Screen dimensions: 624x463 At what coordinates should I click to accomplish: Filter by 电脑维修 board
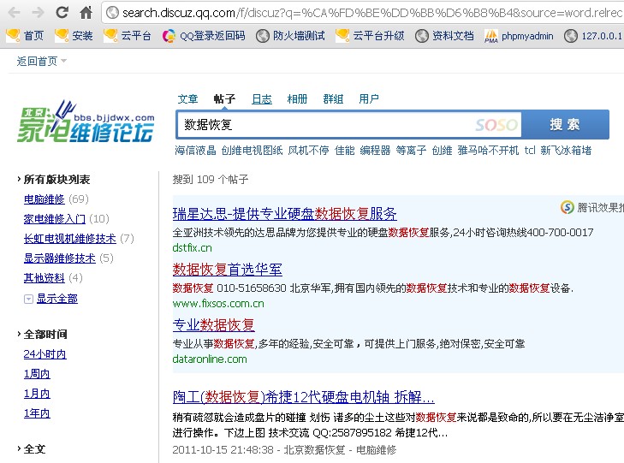pyautogui.click(x=45, y=199)
